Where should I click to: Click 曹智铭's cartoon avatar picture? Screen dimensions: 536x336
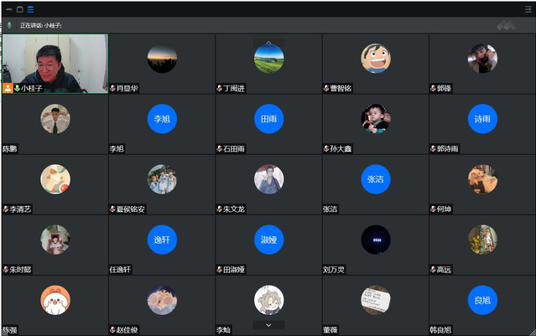tap(375, 58)
